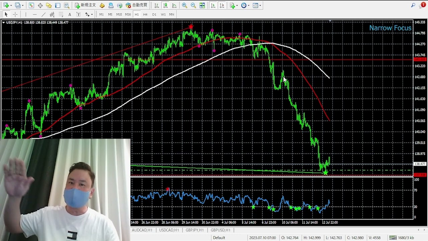
Task: Switch chart to candlestick mode
Action: tap(165, 5)
